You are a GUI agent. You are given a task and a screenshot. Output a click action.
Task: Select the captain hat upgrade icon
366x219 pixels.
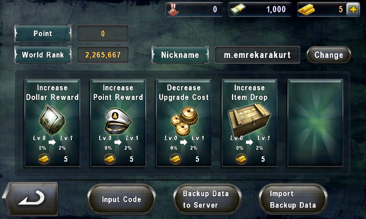[118, 121]
